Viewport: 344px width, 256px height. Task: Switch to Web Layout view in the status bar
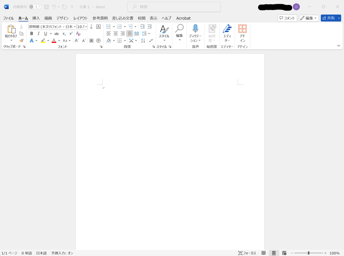click(x=284, y=253)
